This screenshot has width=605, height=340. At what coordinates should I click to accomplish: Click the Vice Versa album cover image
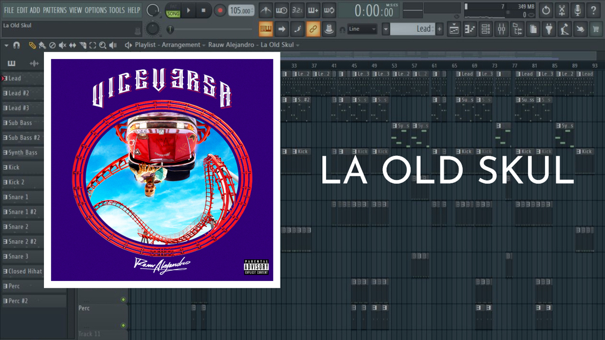pos(162,170)
